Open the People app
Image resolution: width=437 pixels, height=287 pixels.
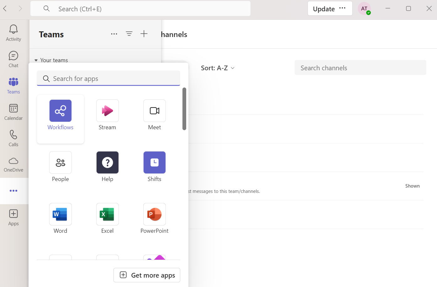coord(61,167)
